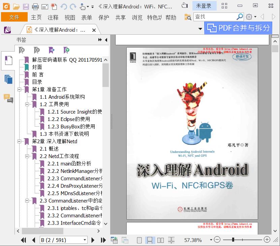Screen dimensions: 280x246
Task: Start the search using the magnifier icon
Action: coord(240,17)
